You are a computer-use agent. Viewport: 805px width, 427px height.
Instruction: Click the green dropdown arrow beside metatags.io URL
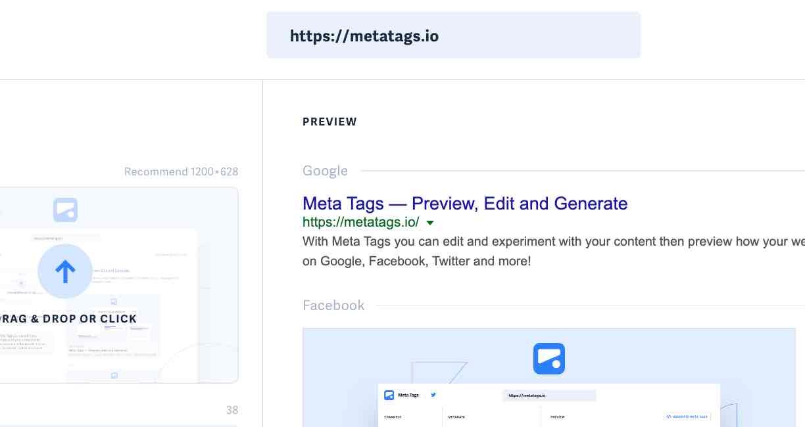pos(430,223)
